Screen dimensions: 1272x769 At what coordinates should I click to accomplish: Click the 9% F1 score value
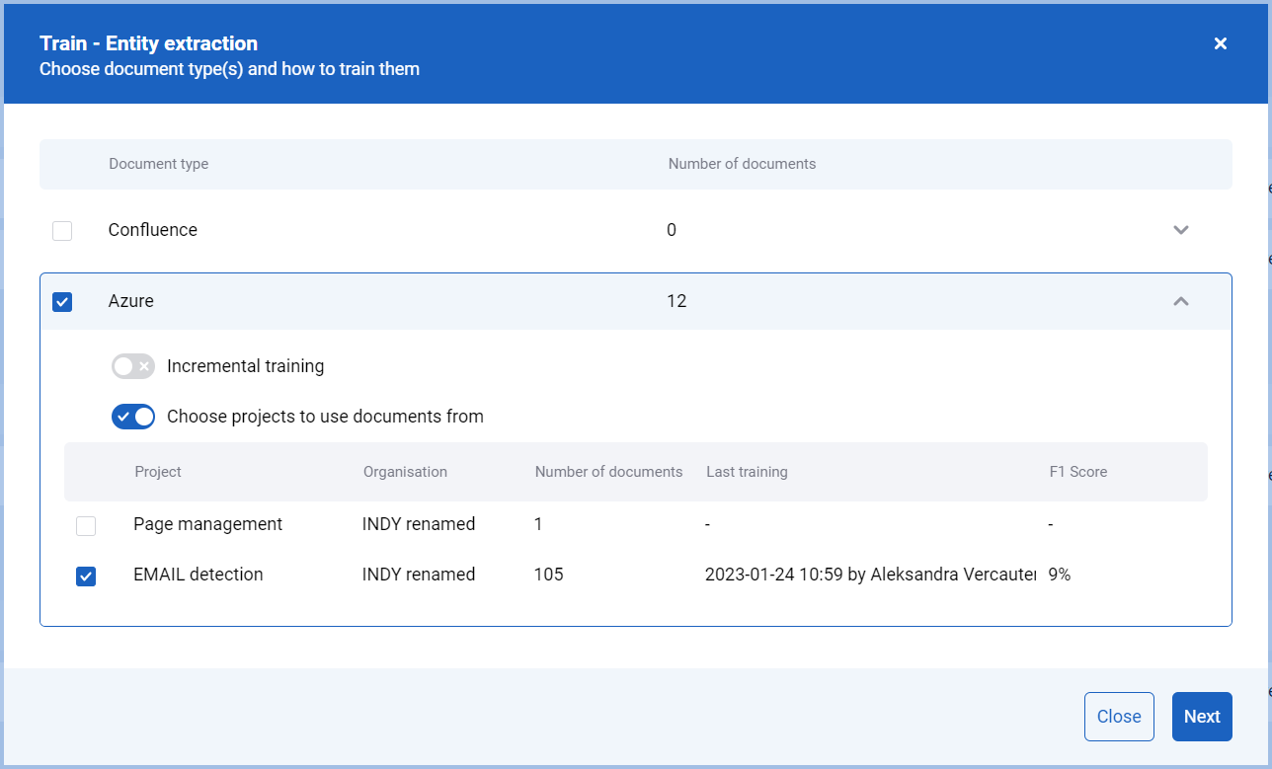coord(1060,575)
